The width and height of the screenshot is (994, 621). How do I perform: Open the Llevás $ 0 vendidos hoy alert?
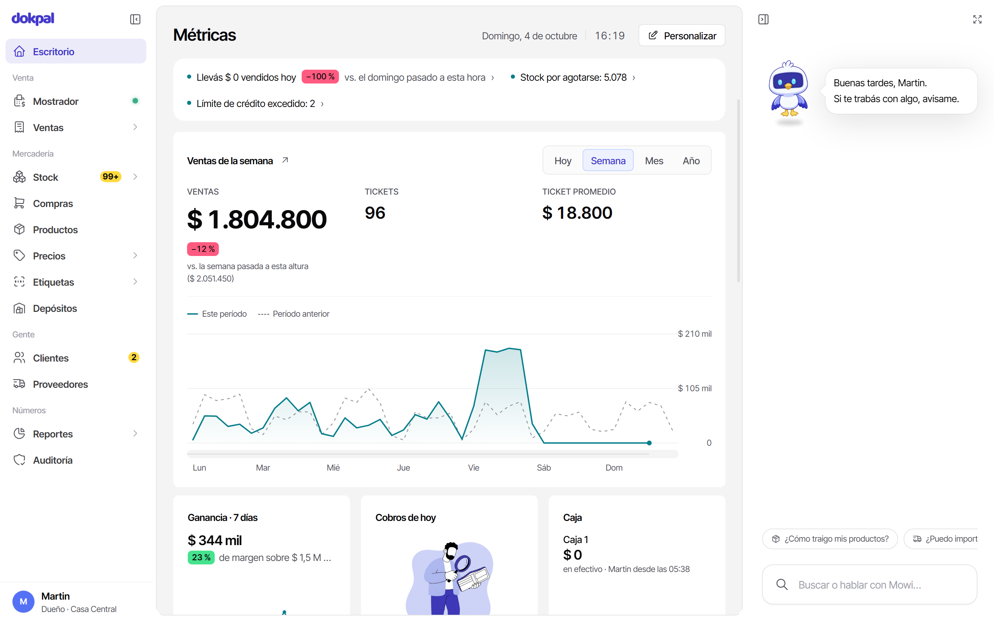(x=341, y=78)
